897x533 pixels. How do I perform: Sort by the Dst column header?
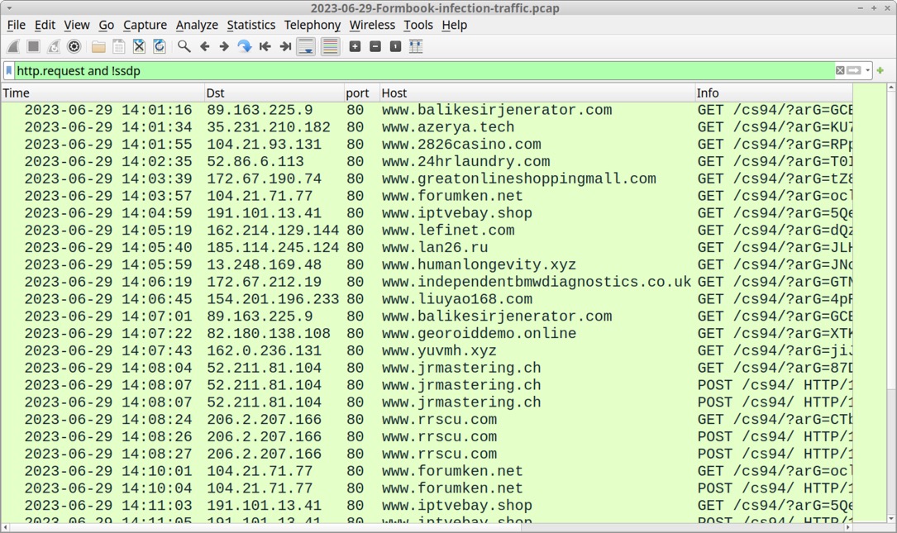coord(274,93)
